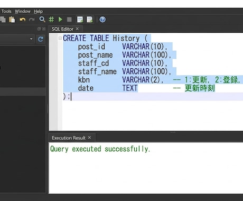Click the post_name column name
This screenshot has height=201, width=243.
[96, 55]
